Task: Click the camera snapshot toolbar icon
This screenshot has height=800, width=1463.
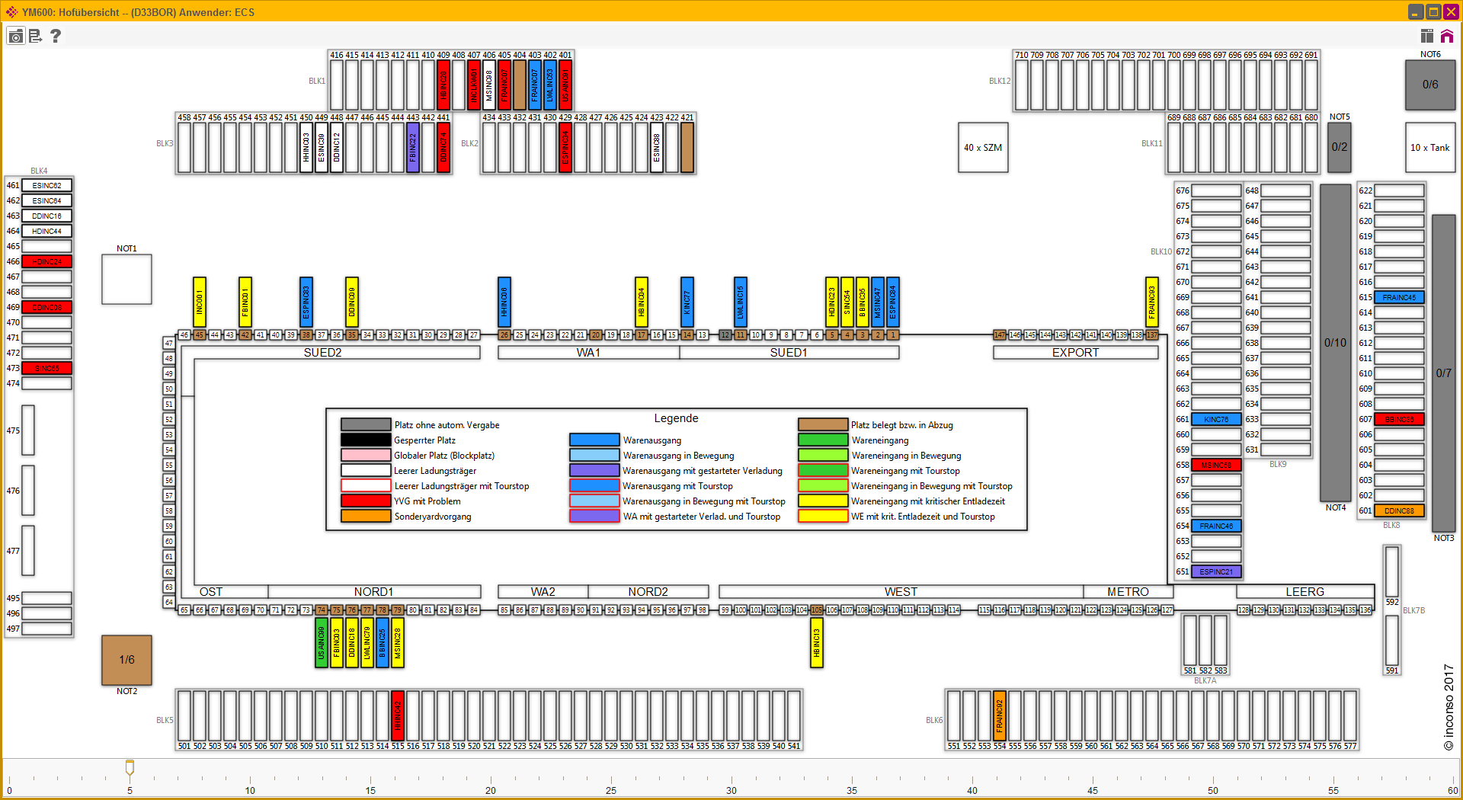Action: click(16, 36)
